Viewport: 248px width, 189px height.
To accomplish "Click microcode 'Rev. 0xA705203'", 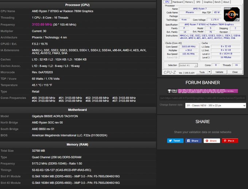I will [42, 72].
